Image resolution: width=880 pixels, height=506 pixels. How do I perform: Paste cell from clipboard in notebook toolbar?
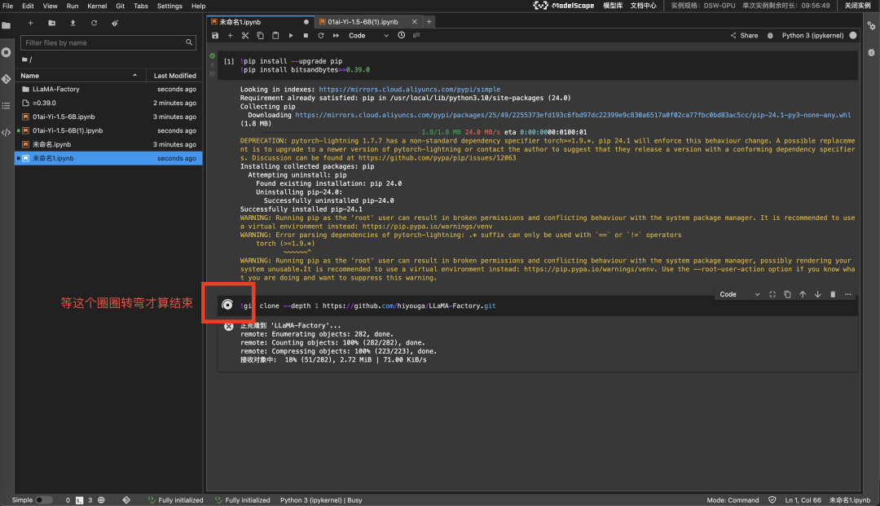(275, 35)
